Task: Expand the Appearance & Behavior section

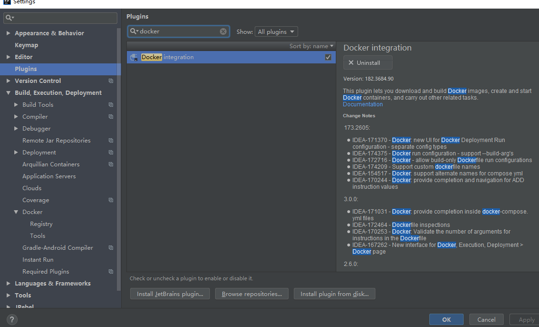Action: click(8, 33)
